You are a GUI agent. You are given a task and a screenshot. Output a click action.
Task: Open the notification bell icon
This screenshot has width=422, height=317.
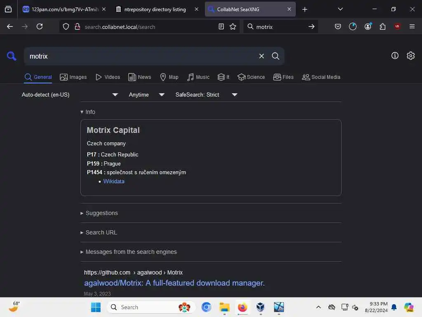tap(394, 307)
